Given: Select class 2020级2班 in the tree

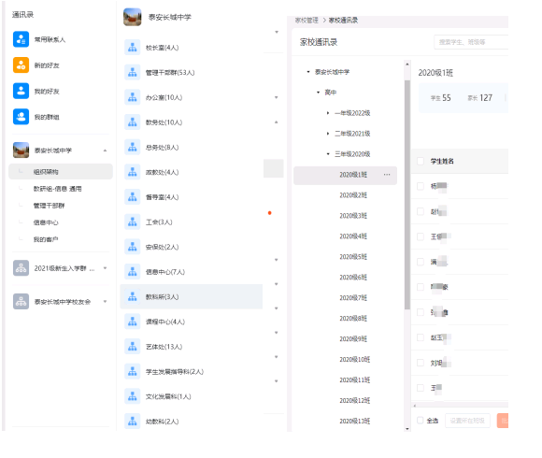Looking at the screenshot, I should pyautogui.click(x=353, y=195).
